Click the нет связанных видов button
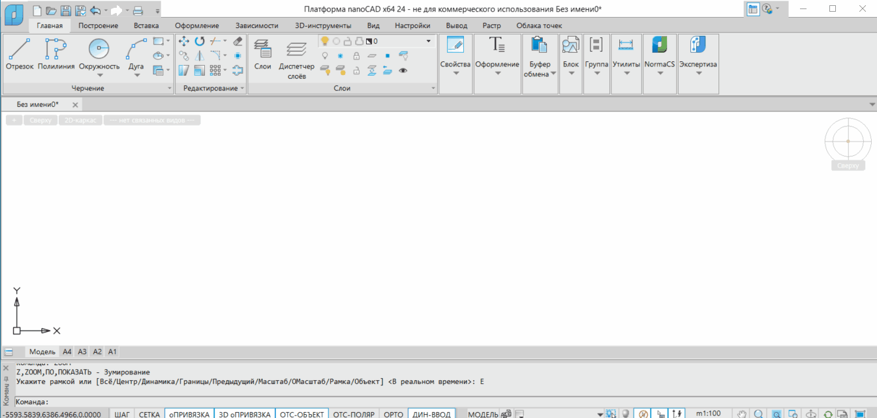Viewport: 877px width, 418px height. (x=152, y=120)
